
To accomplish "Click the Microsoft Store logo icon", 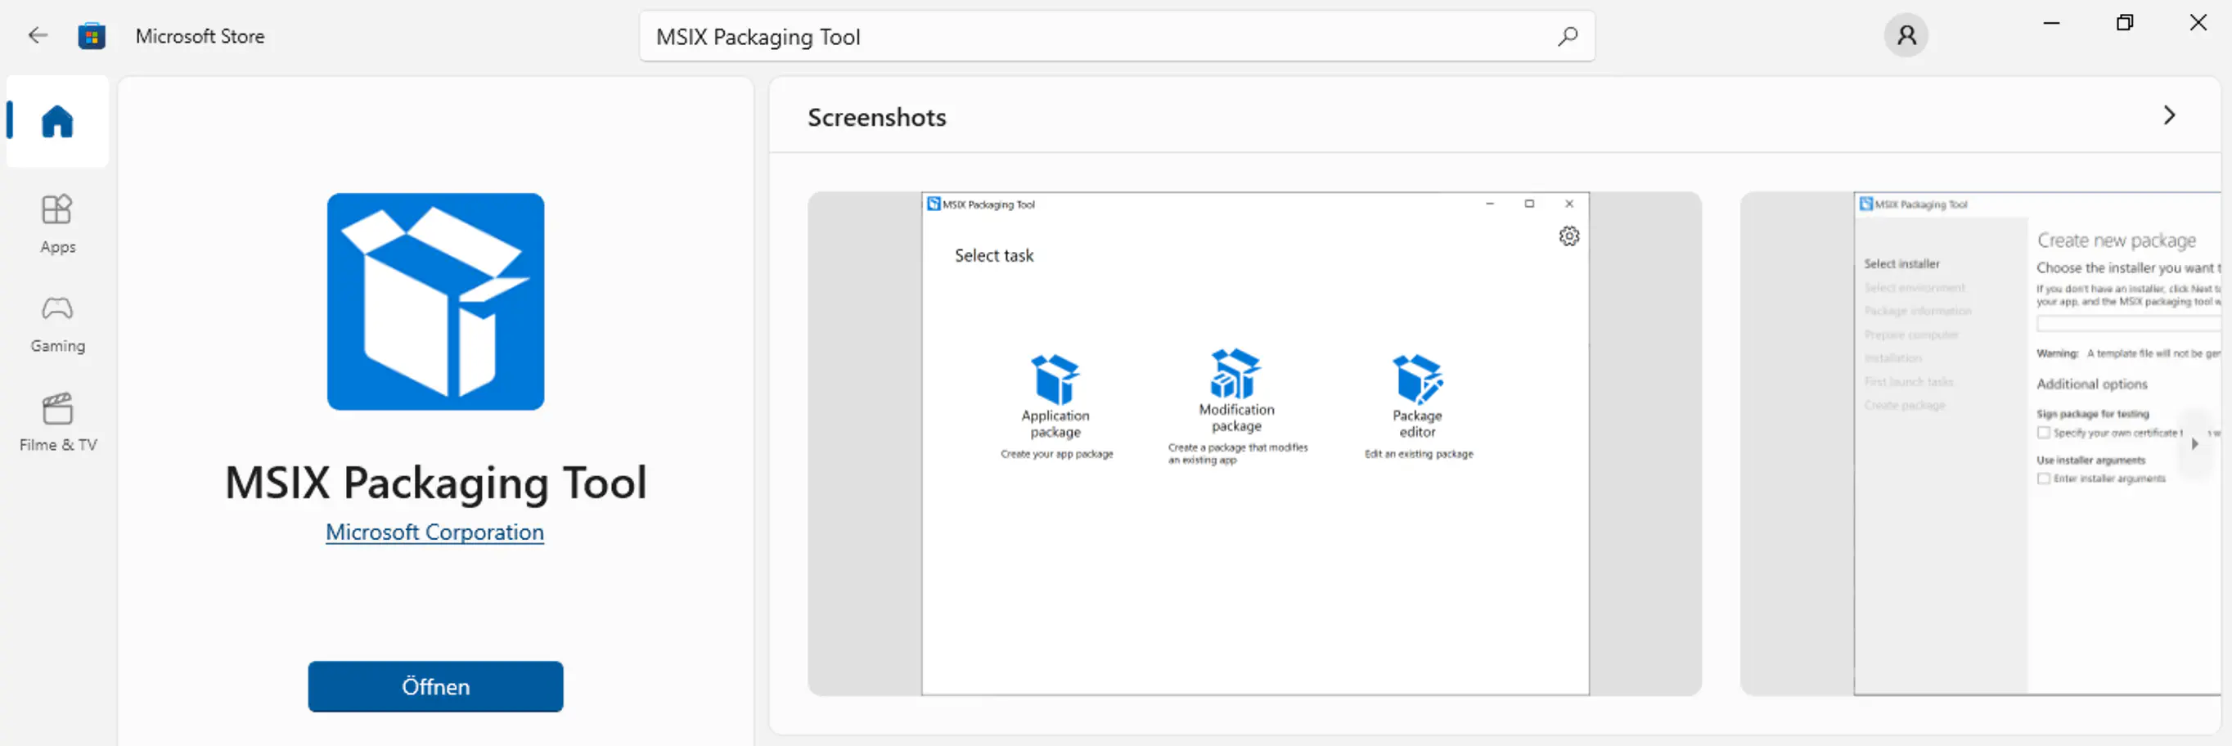I will point(91,36).
